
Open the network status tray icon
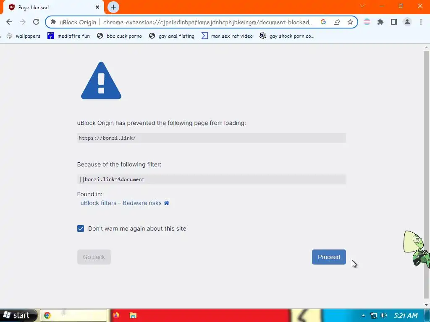coord(373,315)
